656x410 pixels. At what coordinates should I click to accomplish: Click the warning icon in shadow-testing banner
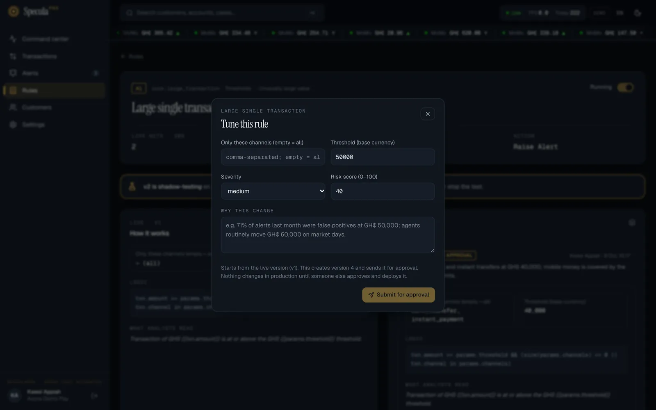tap(132, 187)
